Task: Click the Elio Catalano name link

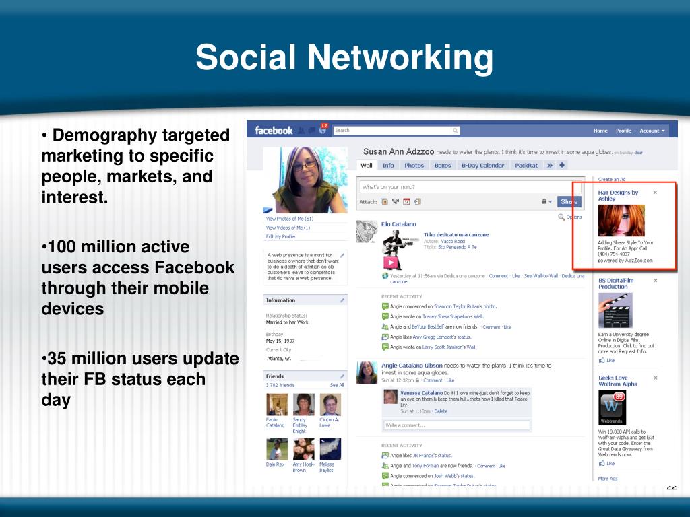Action: pyautogui.click(x=399, y=224)
